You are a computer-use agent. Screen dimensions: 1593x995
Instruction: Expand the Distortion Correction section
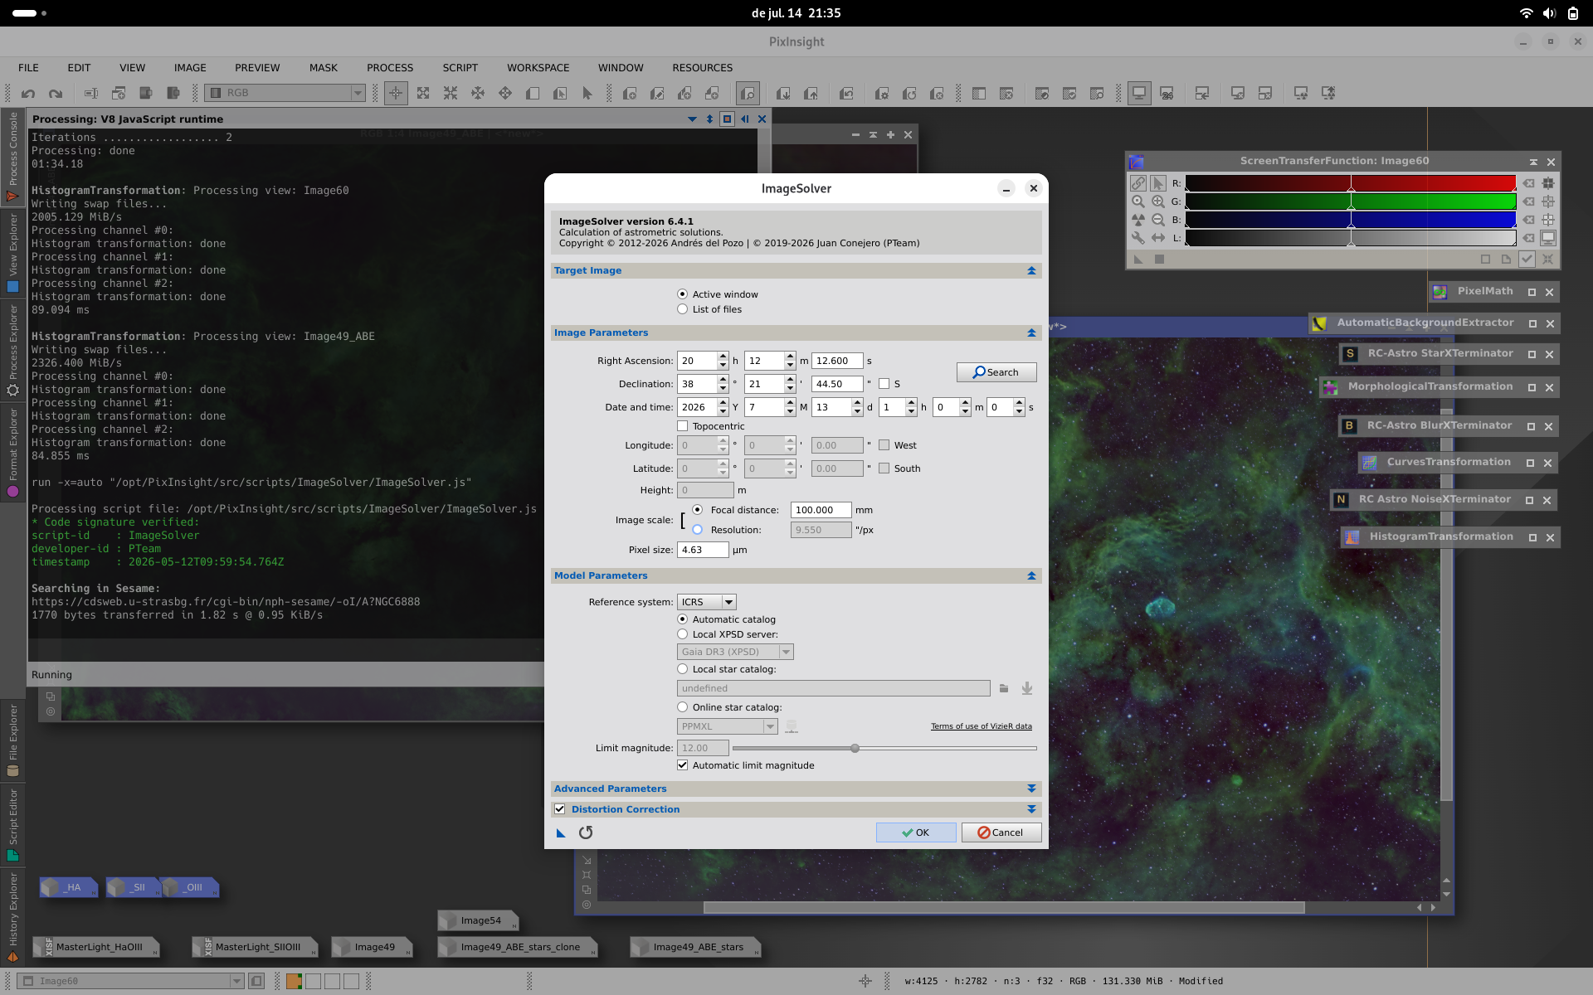tap(1031, 809)
